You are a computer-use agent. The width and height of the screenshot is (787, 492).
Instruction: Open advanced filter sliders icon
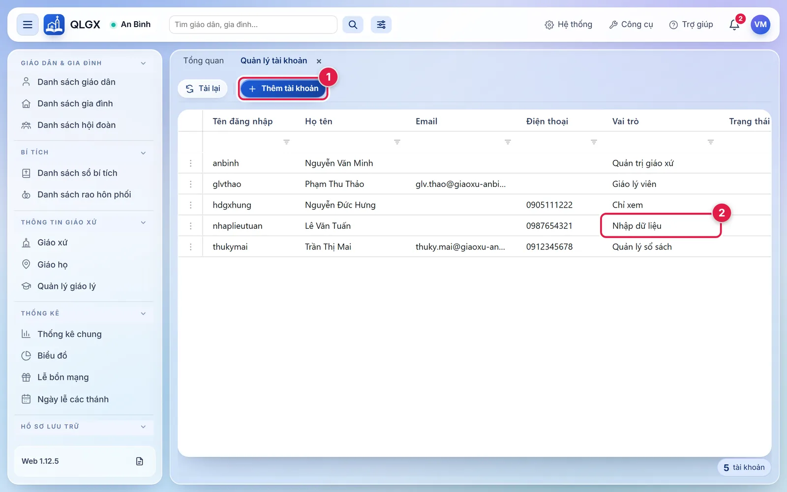(381, 25)
